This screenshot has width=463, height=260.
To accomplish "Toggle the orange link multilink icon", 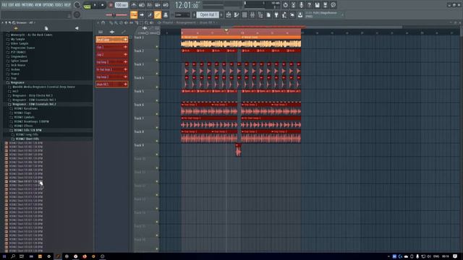I will click(x=158, y=14).
